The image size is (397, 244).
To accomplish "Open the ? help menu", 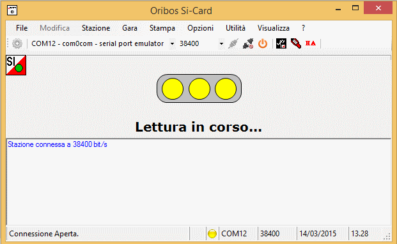I will coord(303,28).
